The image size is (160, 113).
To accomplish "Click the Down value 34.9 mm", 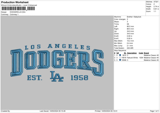I will (x=130, y=34).
